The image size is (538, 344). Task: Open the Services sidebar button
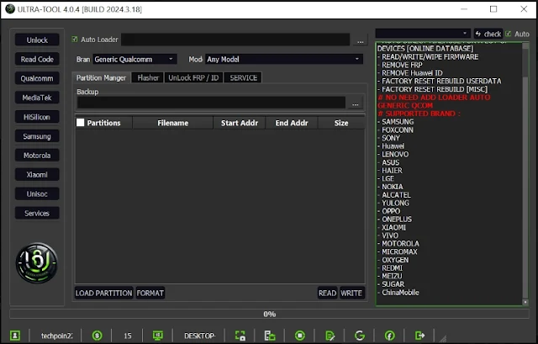[x=37, y=213]
